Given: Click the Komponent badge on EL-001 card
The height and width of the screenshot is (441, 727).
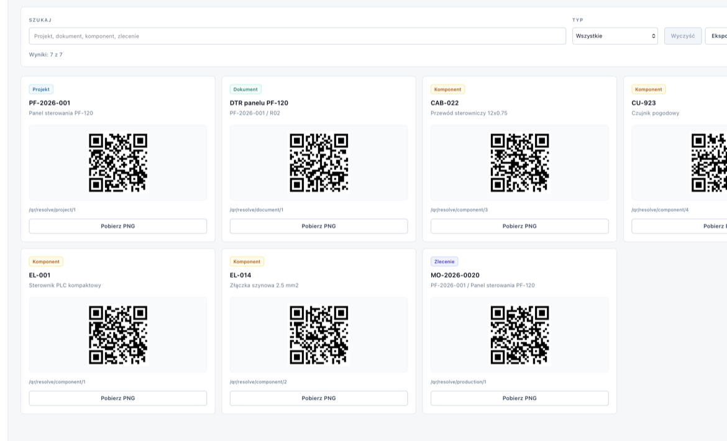Looking at the screenshot, I should [46, 261].
